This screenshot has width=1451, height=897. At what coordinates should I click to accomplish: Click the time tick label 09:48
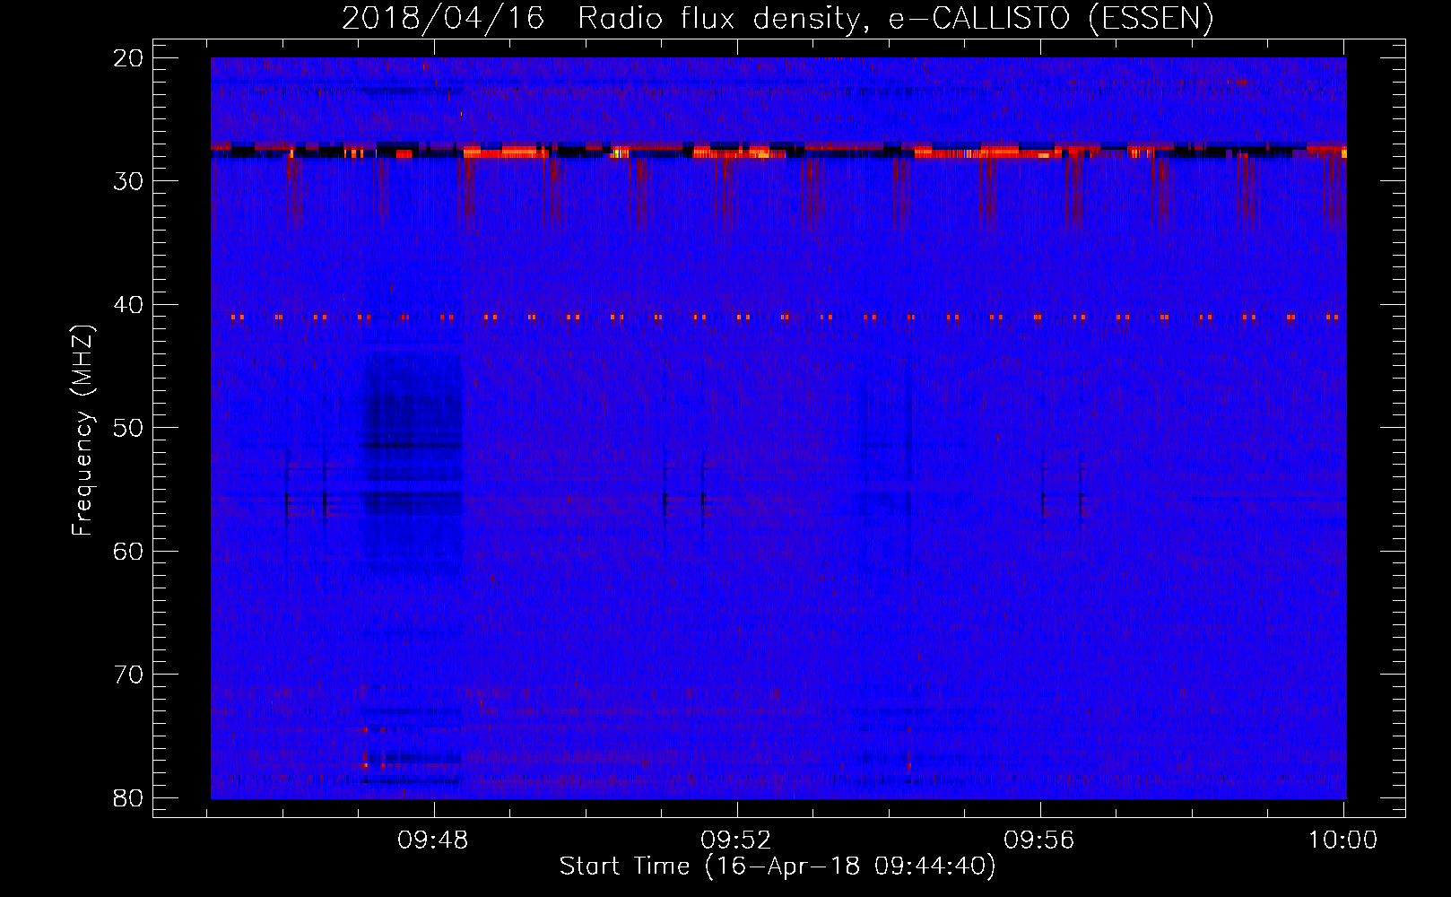coord(433,840)
